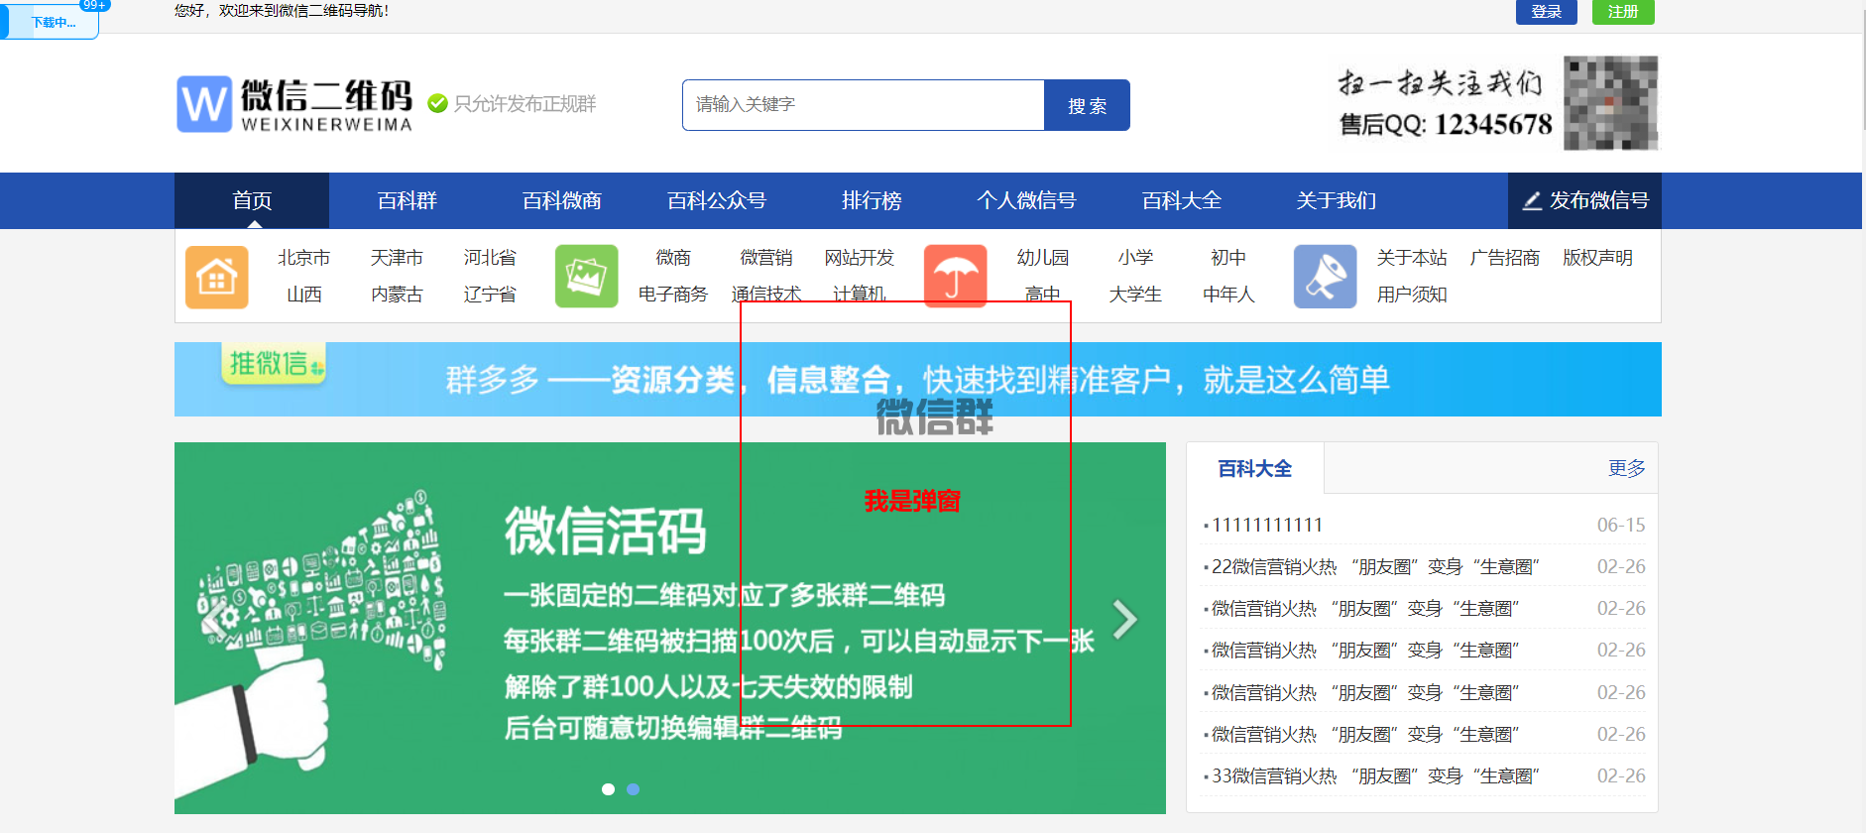This screenshot has height=833, width=1866.
Task: Open the 11111111111 article link
Action: pyautogui.click(x=1267, y=525)
